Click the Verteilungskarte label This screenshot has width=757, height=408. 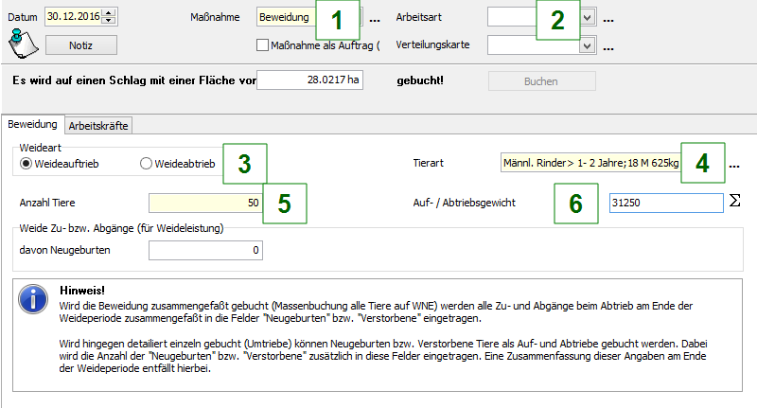point(432,44)
